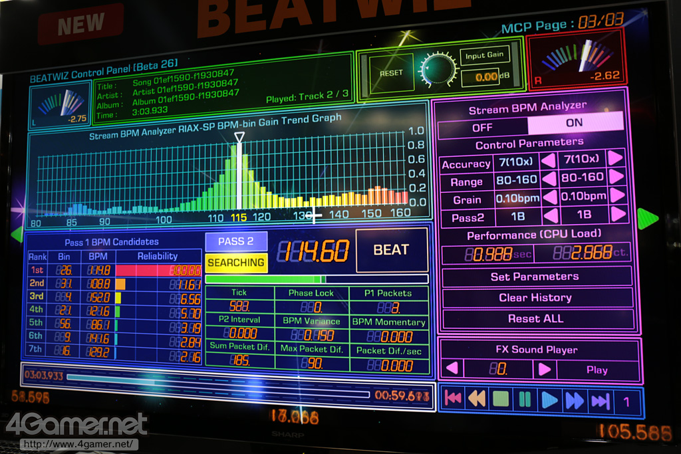Increase the Pass2 value with the right arrow

618,213
